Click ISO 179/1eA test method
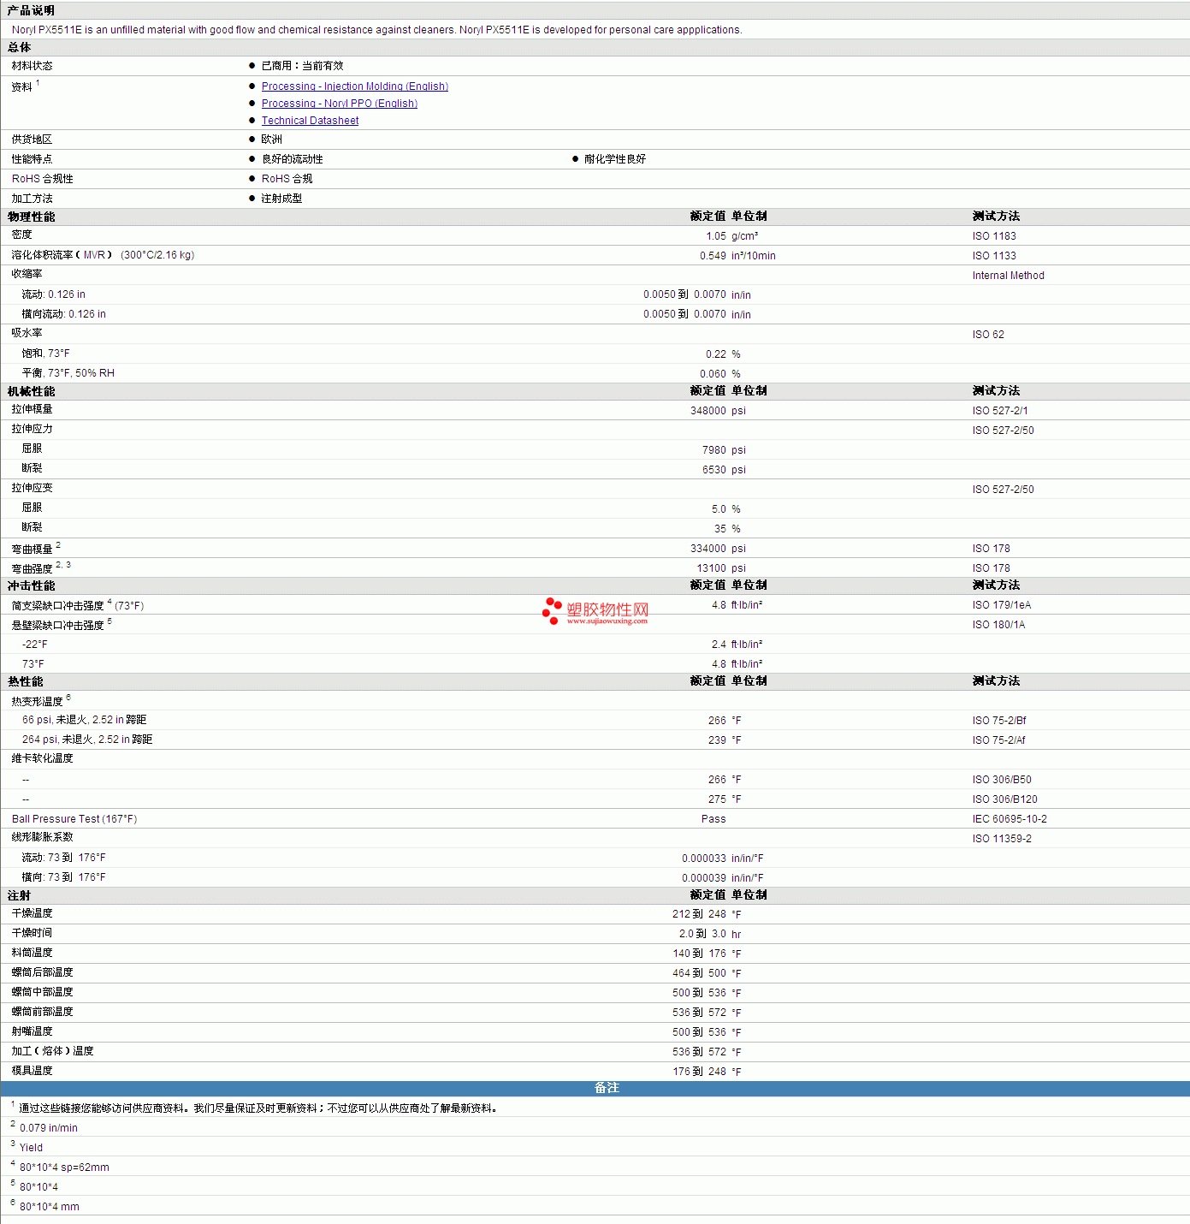1190x1224 pixels. tap(1002, 605)
